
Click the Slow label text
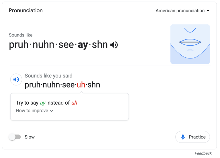pos(30,137)
